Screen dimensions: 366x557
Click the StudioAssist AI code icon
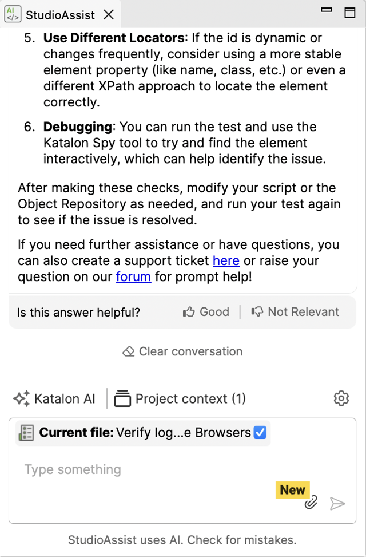pyautogui.click(x=13, y=14)
